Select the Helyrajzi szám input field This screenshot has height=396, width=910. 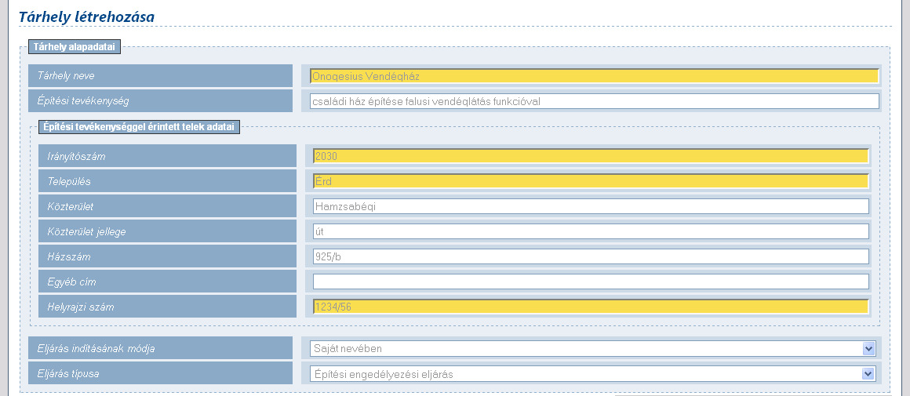[x=591, y=307]
